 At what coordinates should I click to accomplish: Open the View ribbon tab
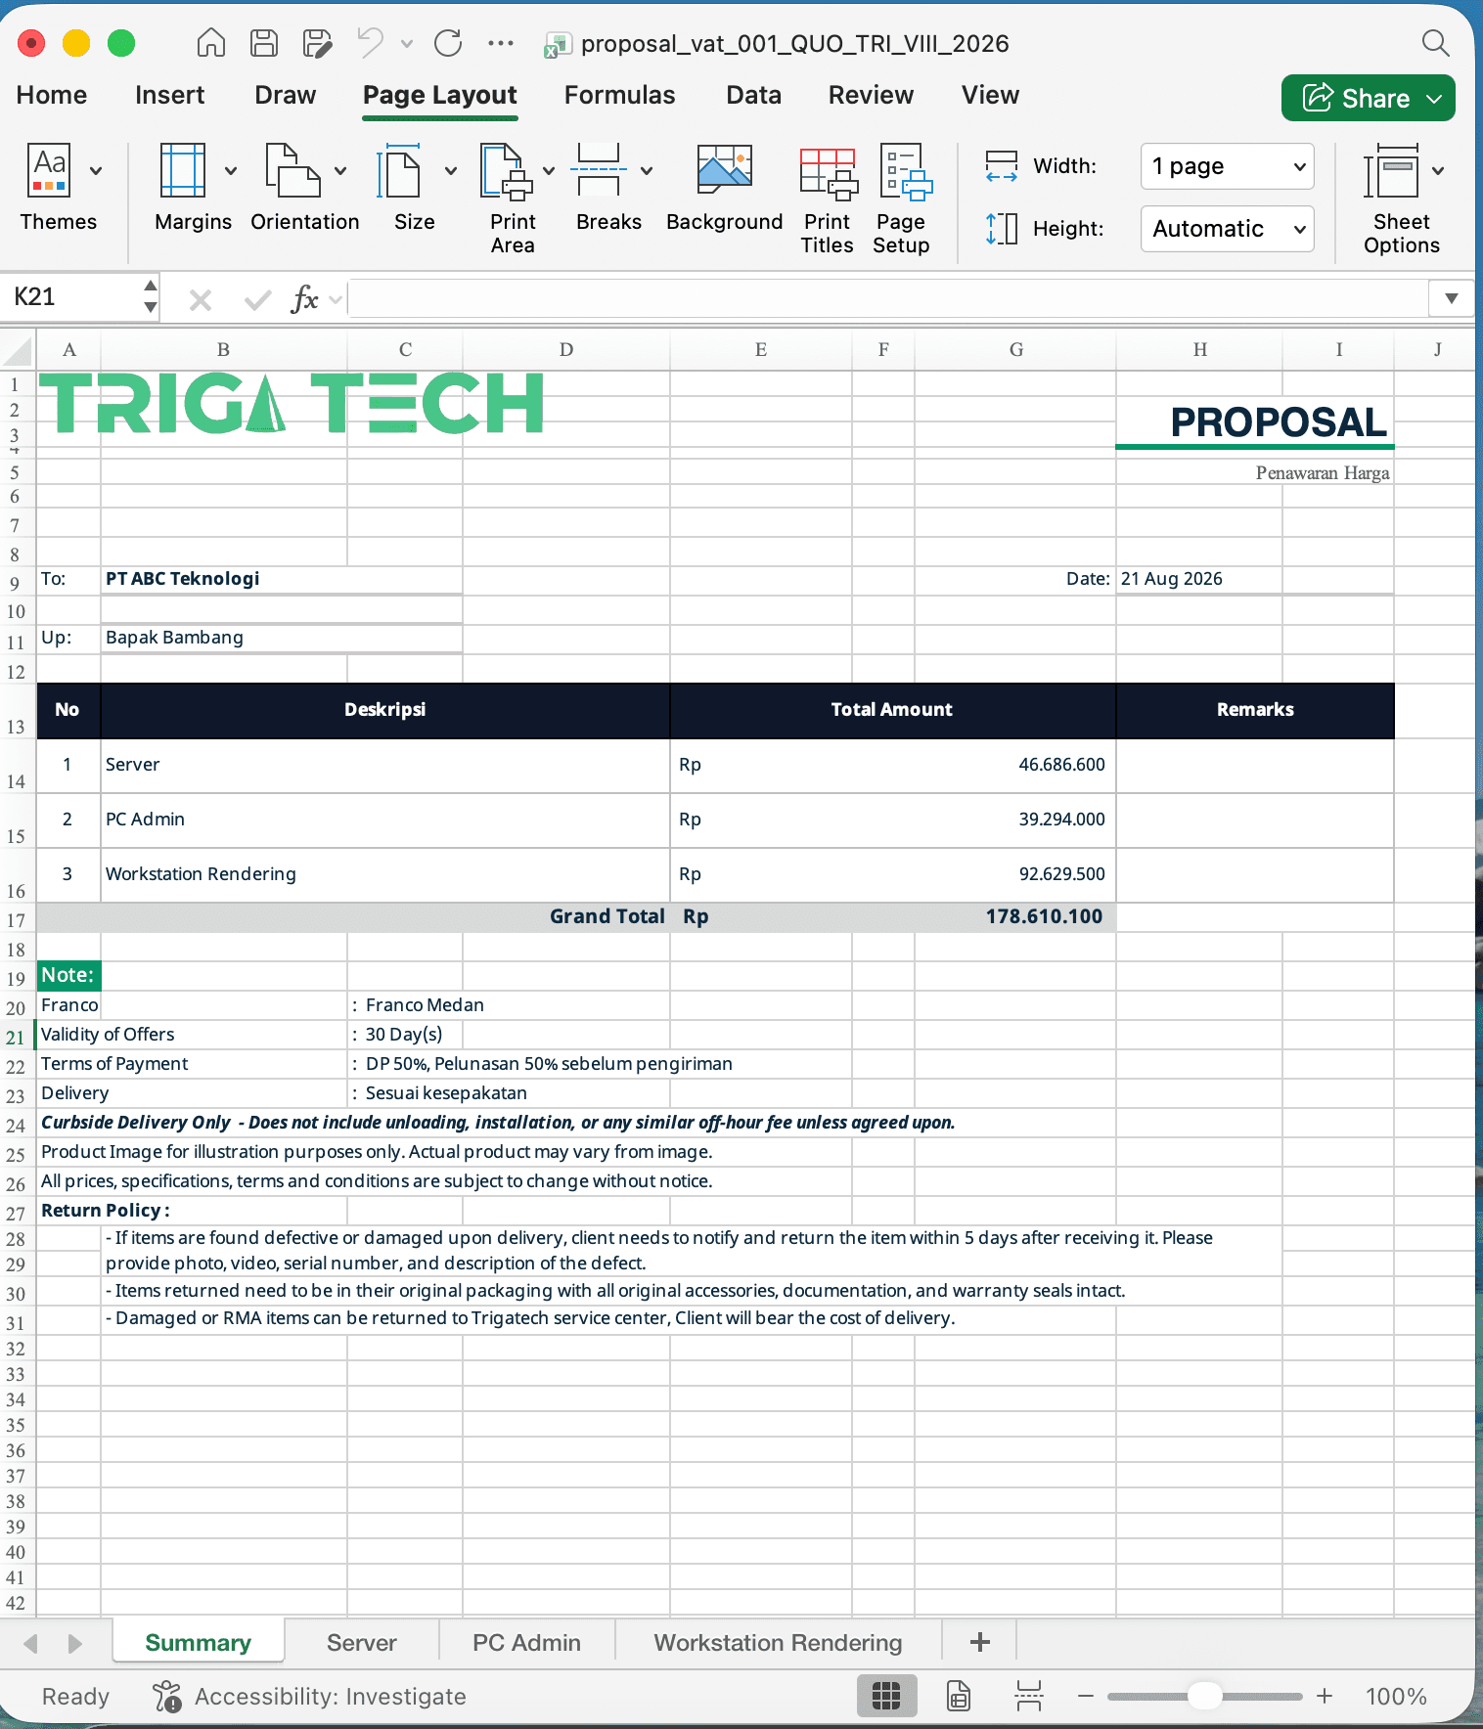pyautogui.click(x=991, y=95)
